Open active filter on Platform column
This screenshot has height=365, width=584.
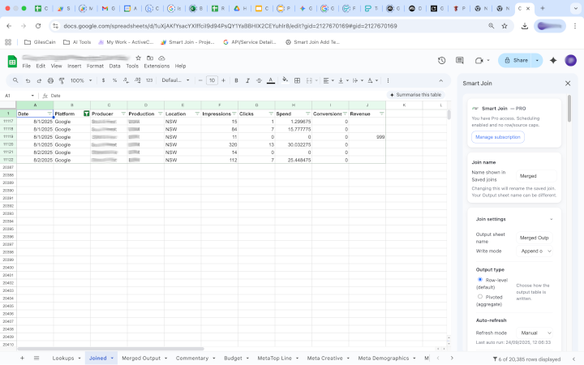pyautogui.click(x=87, y=114)
